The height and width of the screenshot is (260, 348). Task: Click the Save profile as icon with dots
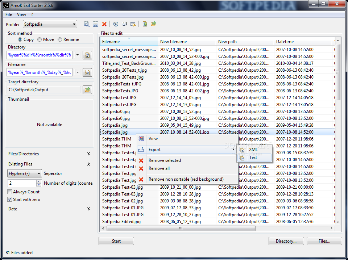[87, 24]
